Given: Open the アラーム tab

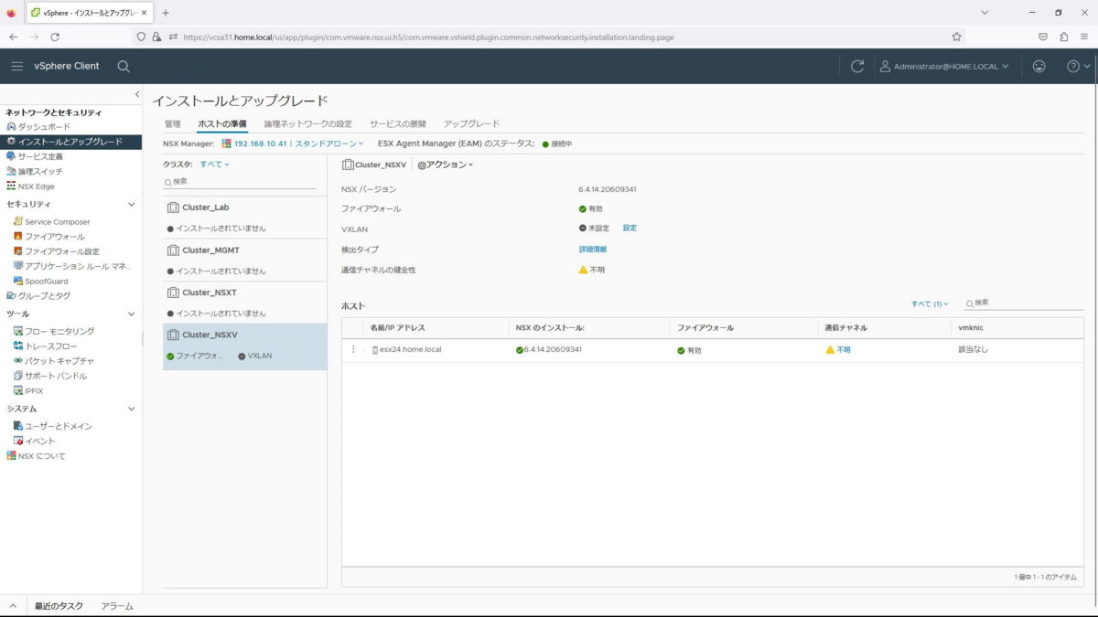Looking at the screenshot, I should click(x=117, y=606).
